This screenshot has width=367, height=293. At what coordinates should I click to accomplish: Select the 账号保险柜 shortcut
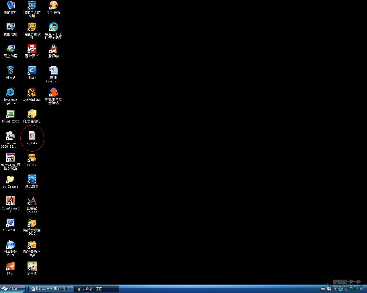pyautogui.click(x=32, y=116)
